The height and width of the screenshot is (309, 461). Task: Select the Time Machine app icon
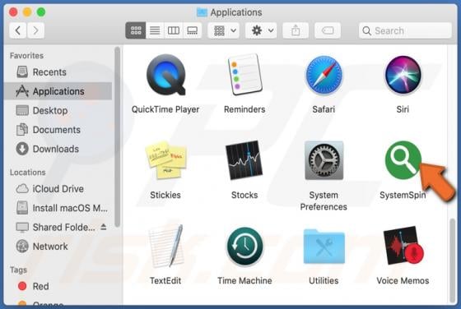tap(244, 246)
